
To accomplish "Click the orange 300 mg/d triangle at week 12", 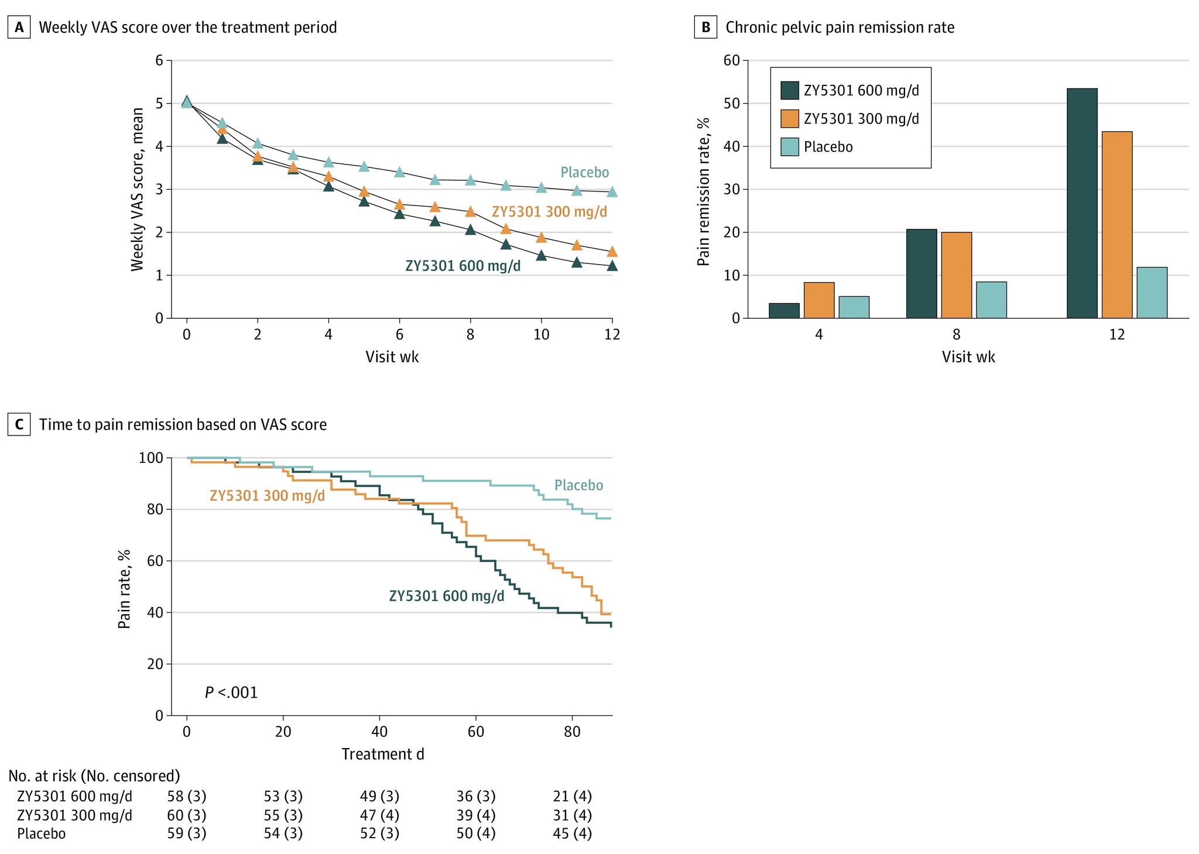I will tap(612, 252).
